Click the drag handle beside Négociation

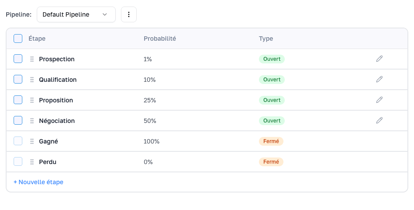click(32, 121)
